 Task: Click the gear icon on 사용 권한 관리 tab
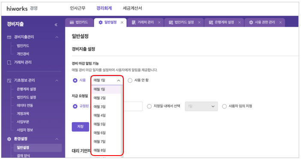251,22
